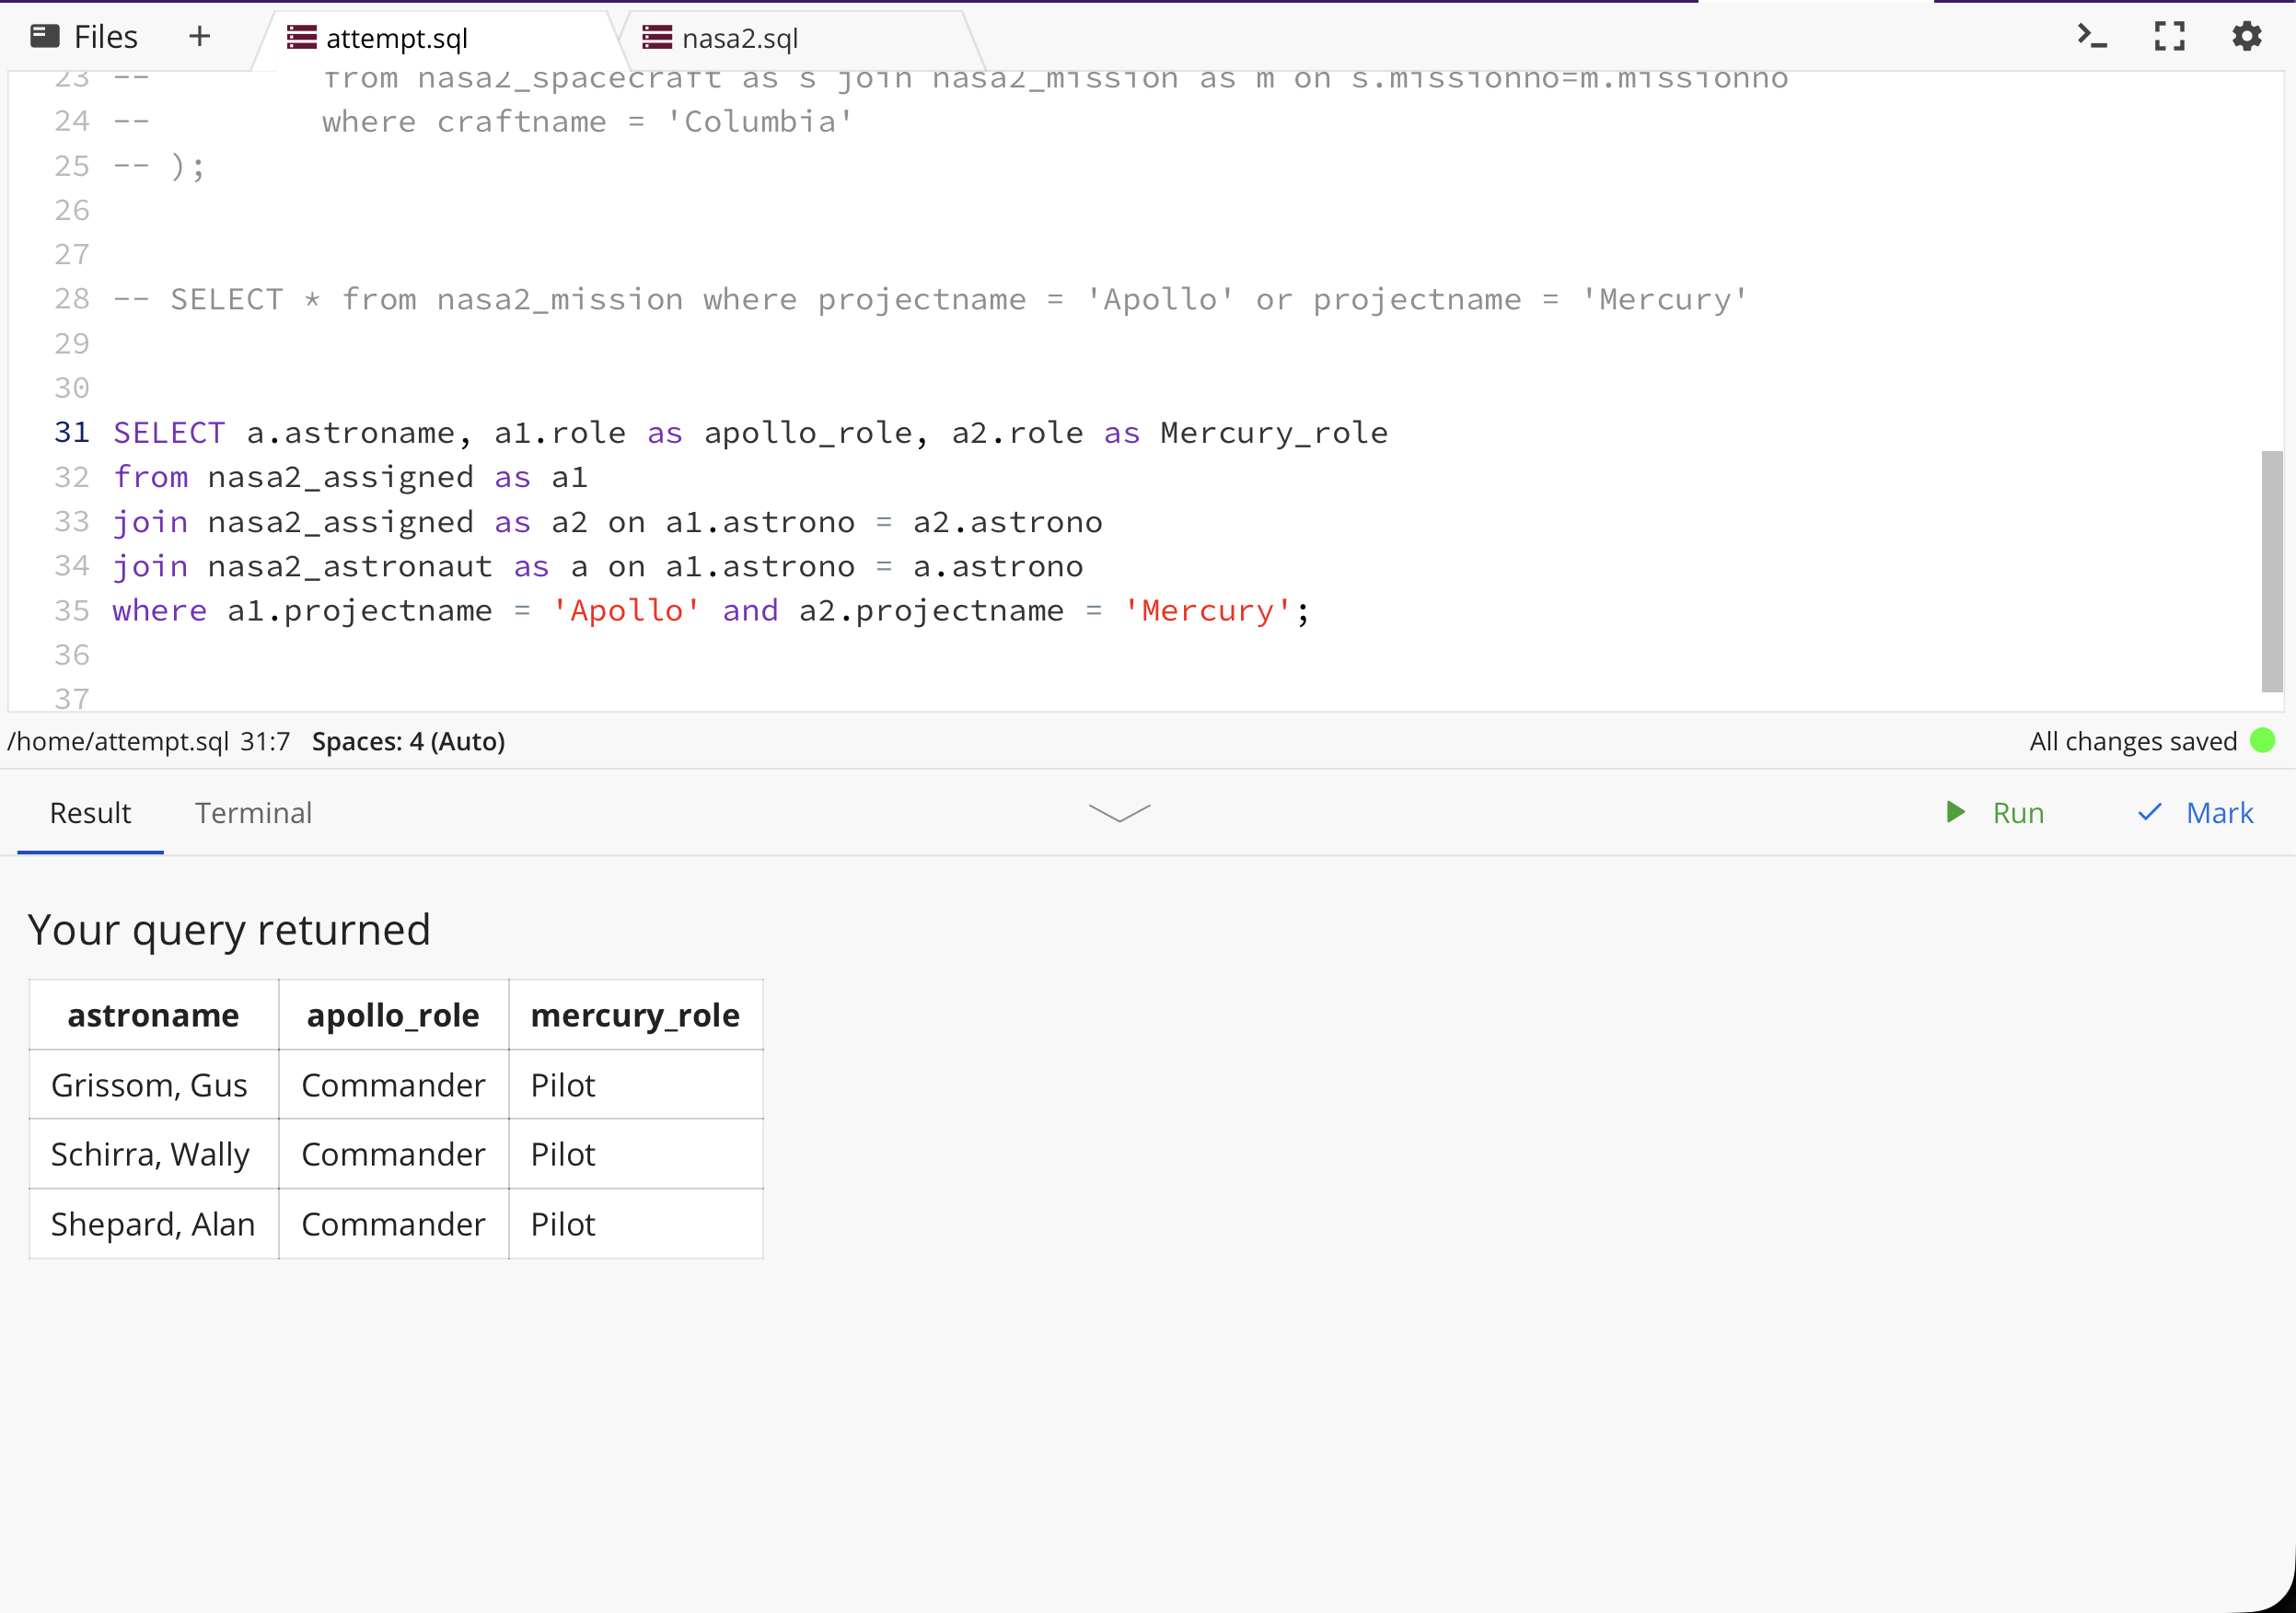
Task: Select the Result tab
Action: click(90, 813)
